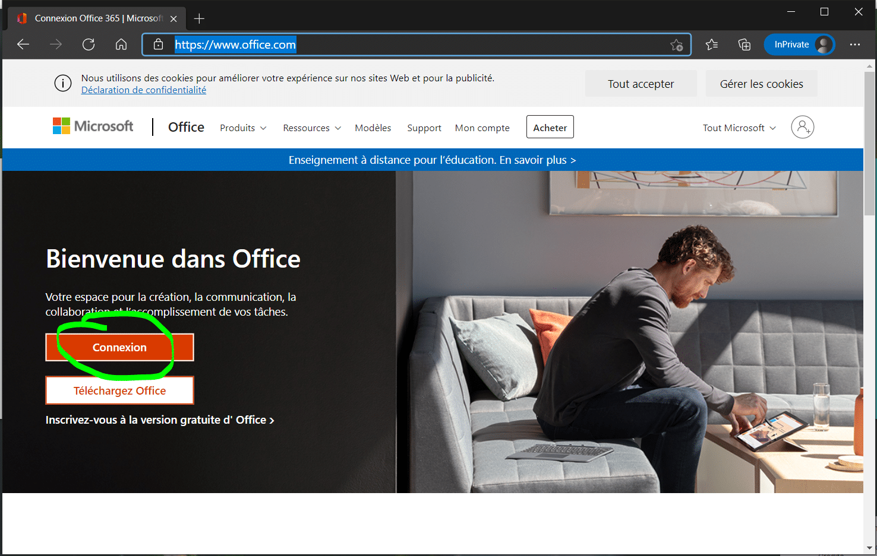877x556 pixels.
Task: Open the Modèles menu item
Action: (x=373, y=128)
